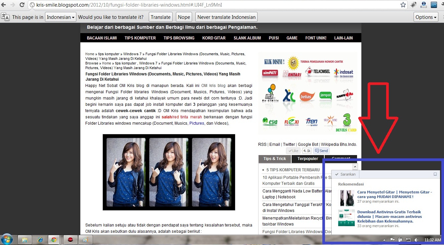Click the esia logo in the banner
The image size is (444, 245).
coord(270,121)
